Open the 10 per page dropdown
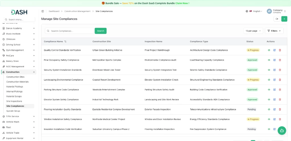291x141 pixels. pos(253,31)
